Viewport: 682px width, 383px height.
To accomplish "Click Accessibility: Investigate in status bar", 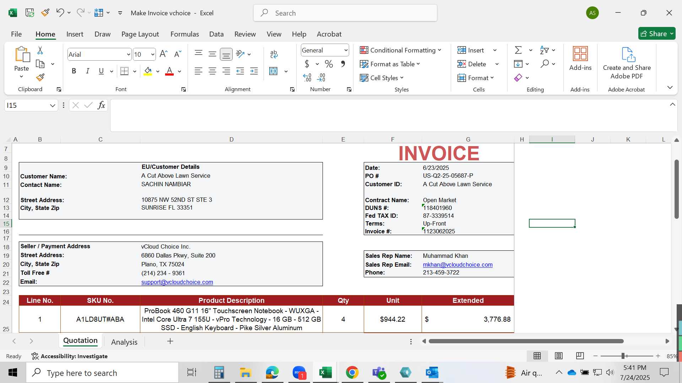I will [70, 356].
